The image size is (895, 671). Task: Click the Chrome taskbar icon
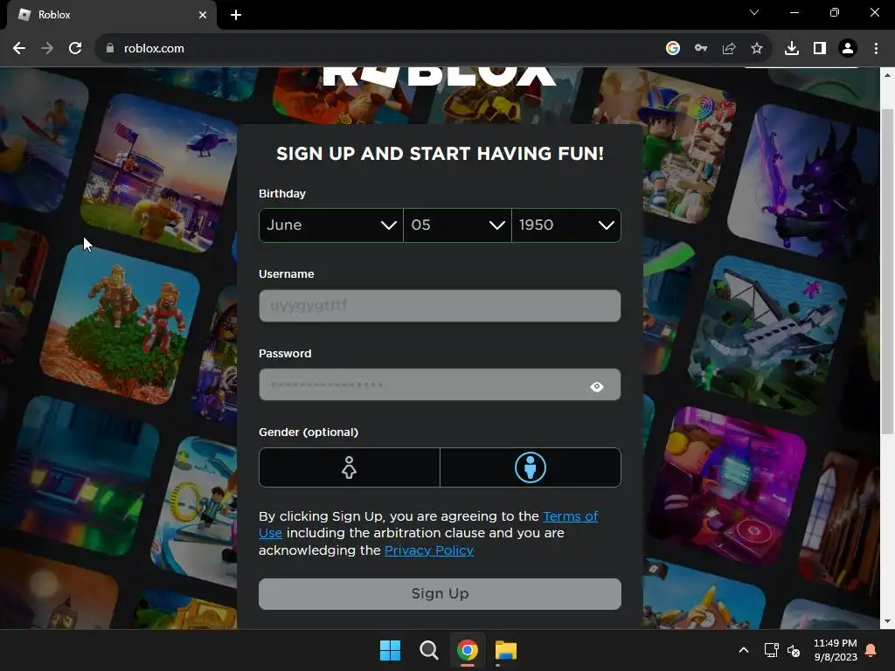pos(467,650)
